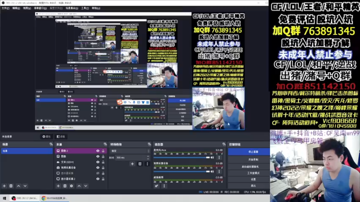Remove the selected scene with trash icon

click(x=11, y=186)
